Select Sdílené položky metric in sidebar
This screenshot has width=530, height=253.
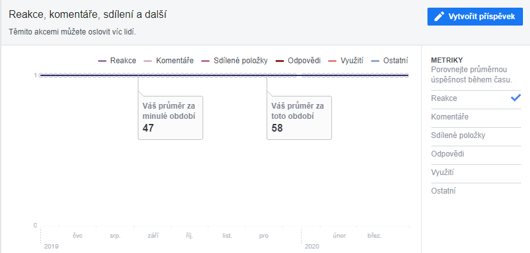tap(476, 135)
